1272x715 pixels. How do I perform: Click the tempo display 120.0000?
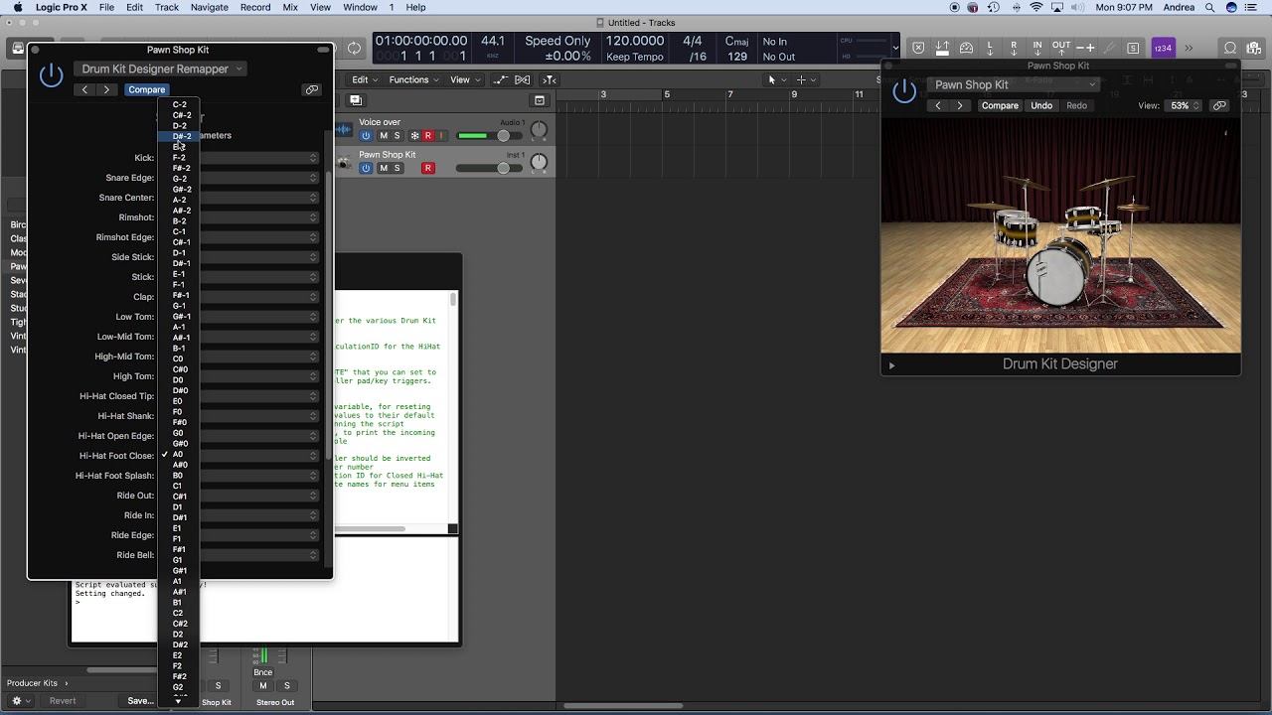click(635, 41)
